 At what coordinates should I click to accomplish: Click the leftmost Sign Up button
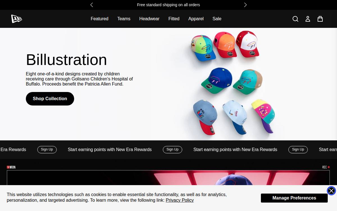click(47, 150)
